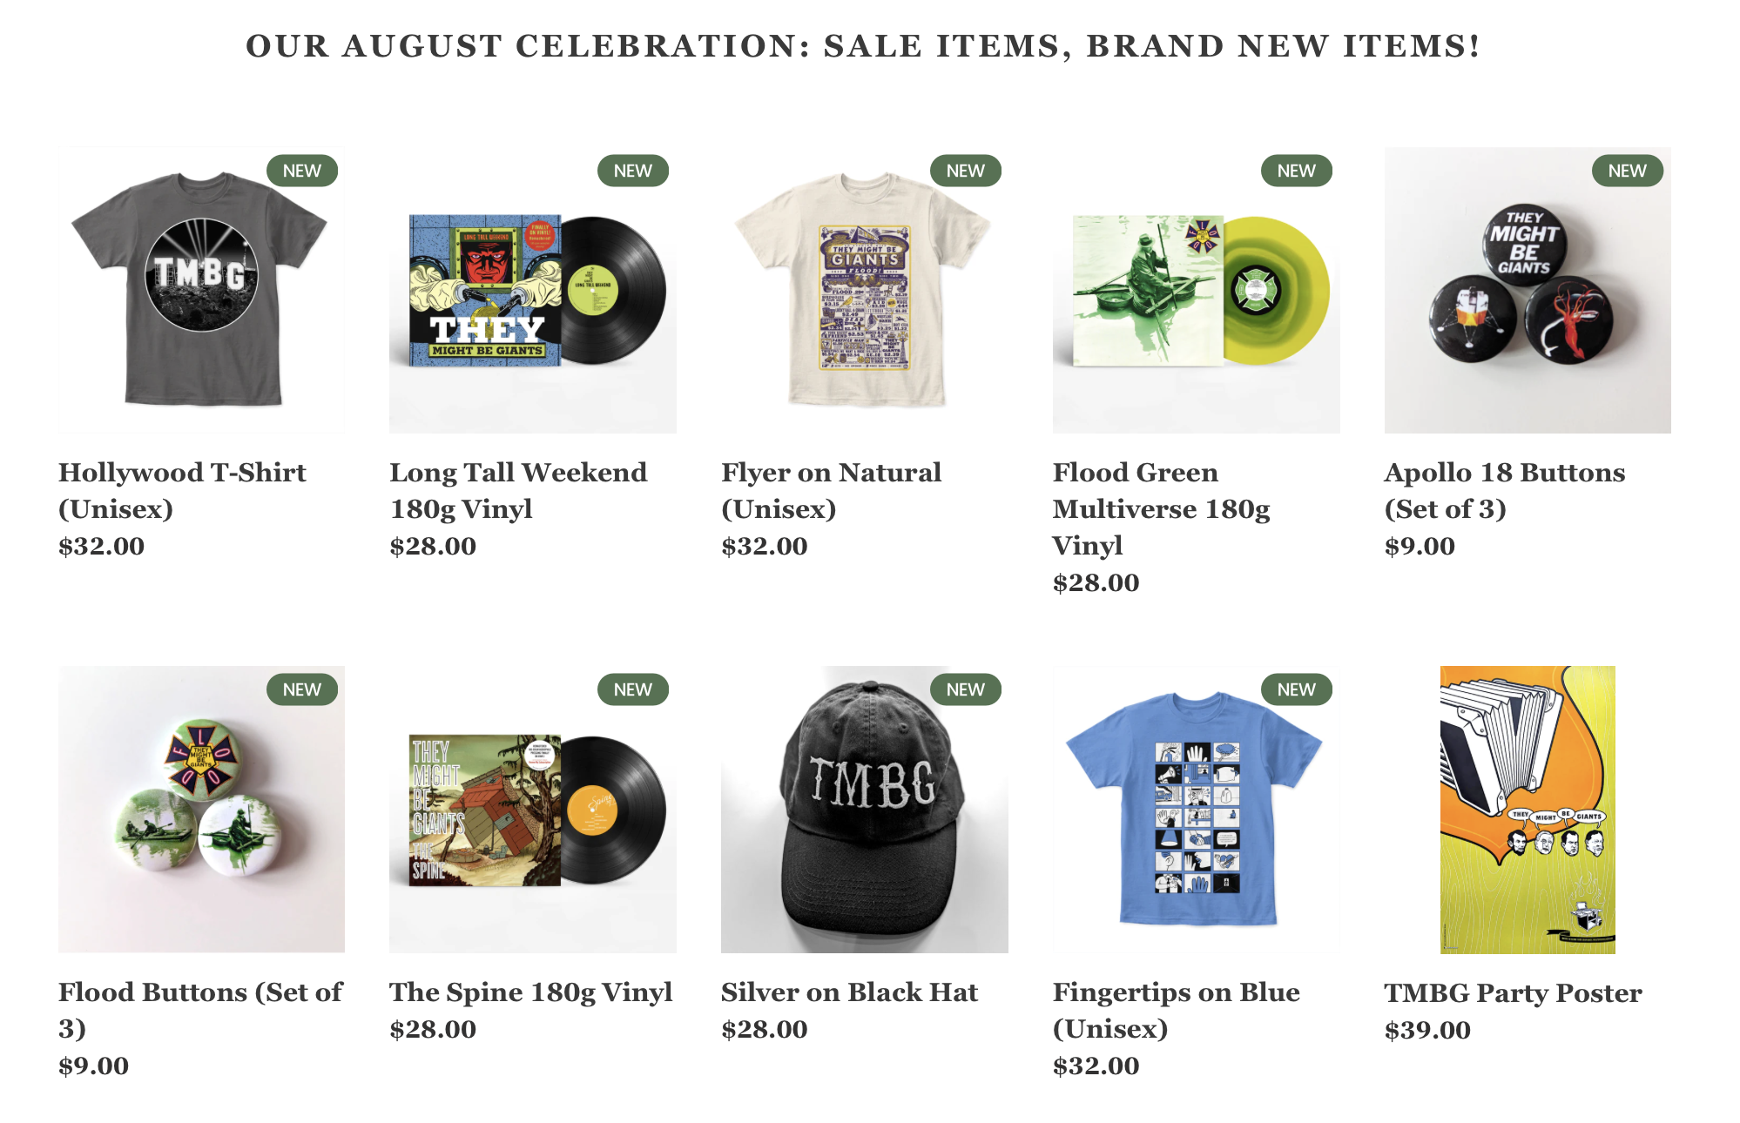Viewport: 1740px width, 1123px height.
Task: Open the Apollo 18 Buttons (Set of 3) link
Action: 1504,490
